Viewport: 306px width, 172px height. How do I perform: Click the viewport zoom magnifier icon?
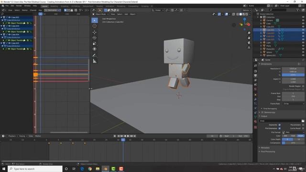click(x=249, y=33)
